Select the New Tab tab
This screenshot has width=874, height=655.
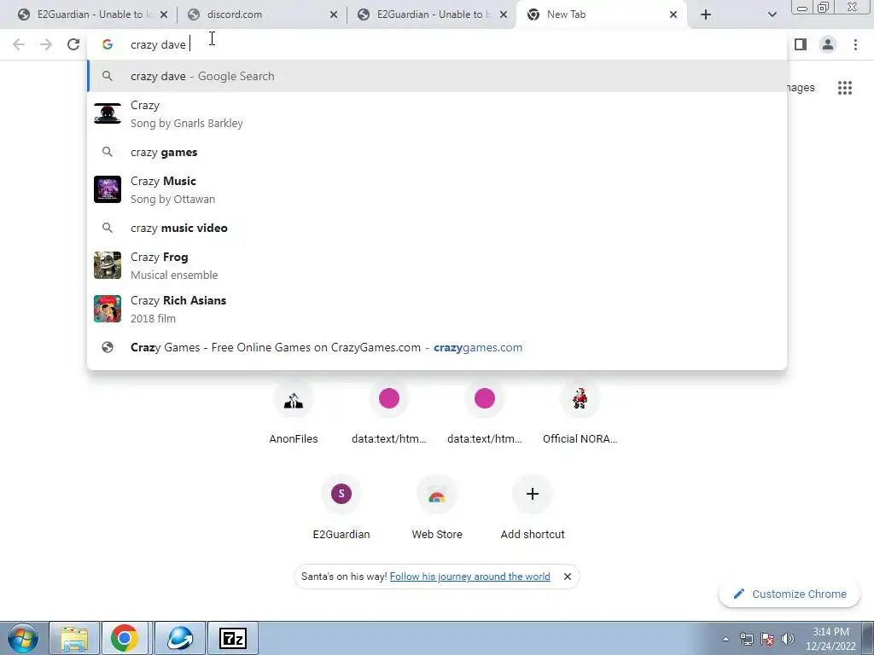tap(602, 14)
